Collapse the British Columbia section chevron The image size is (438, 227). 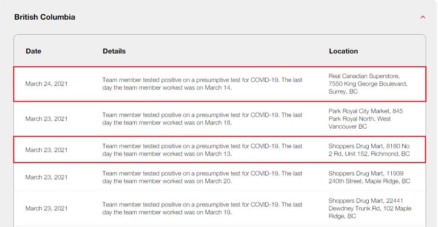coord(423,18)
